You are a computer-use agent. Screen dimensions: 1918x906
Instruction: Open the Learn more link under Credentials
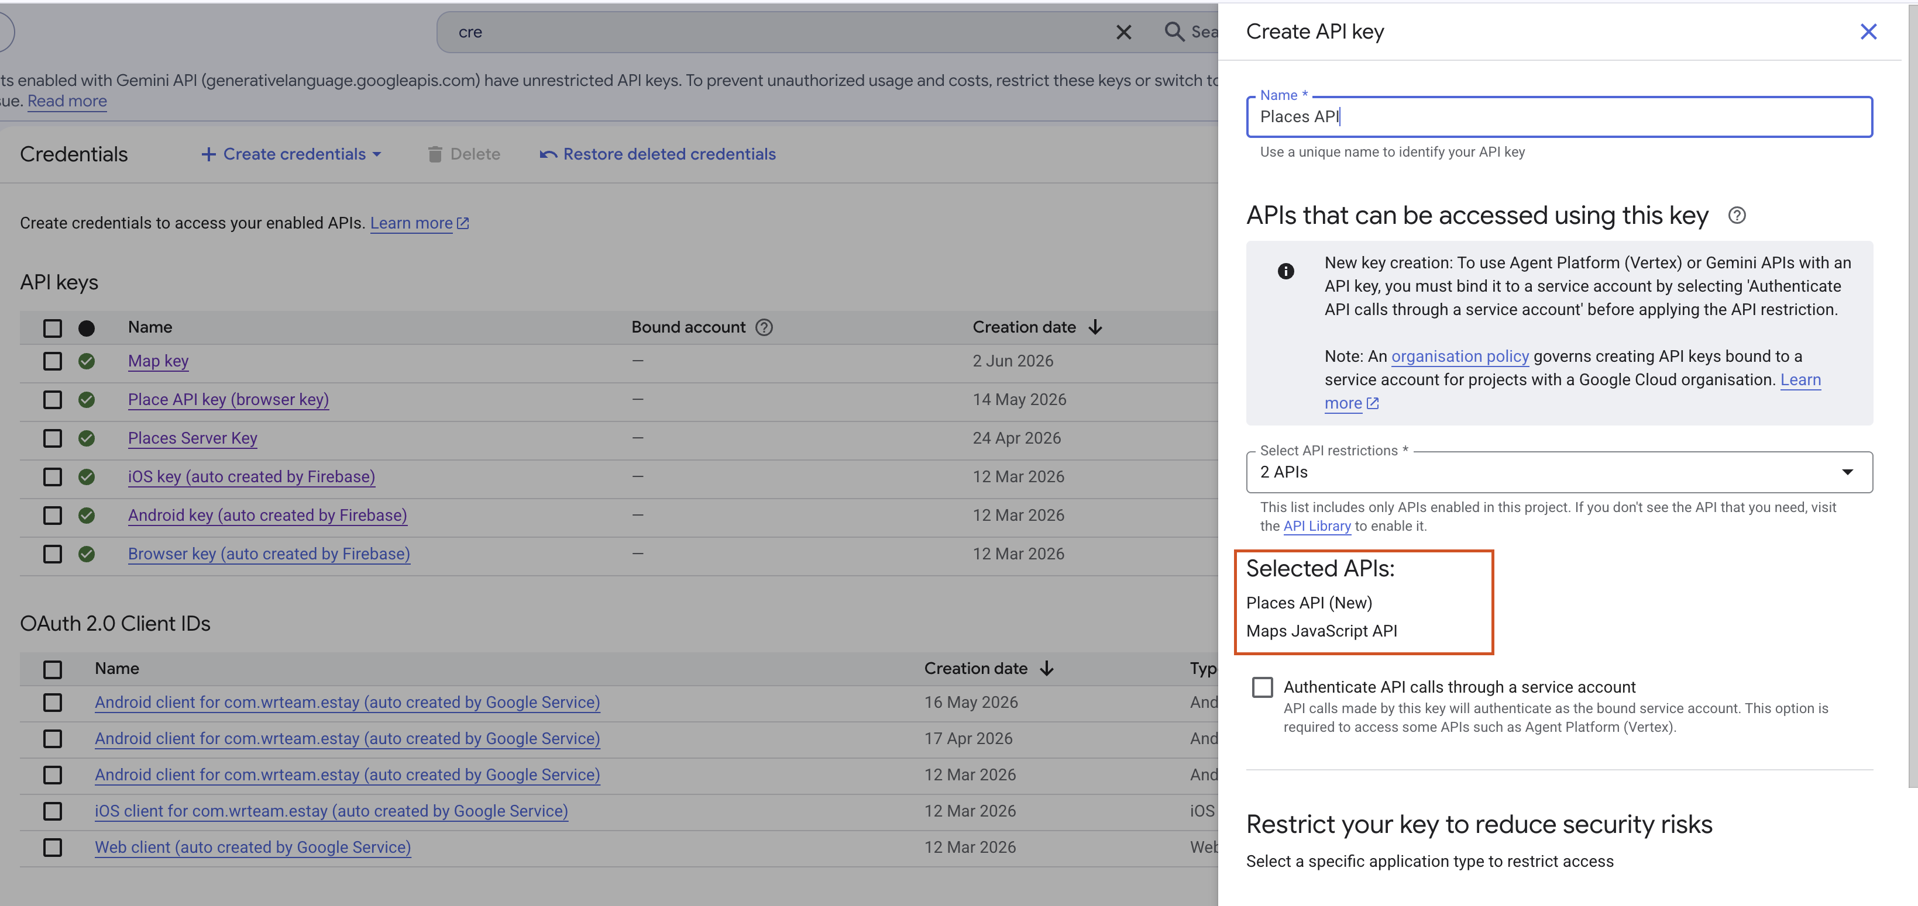coord(419,223)
